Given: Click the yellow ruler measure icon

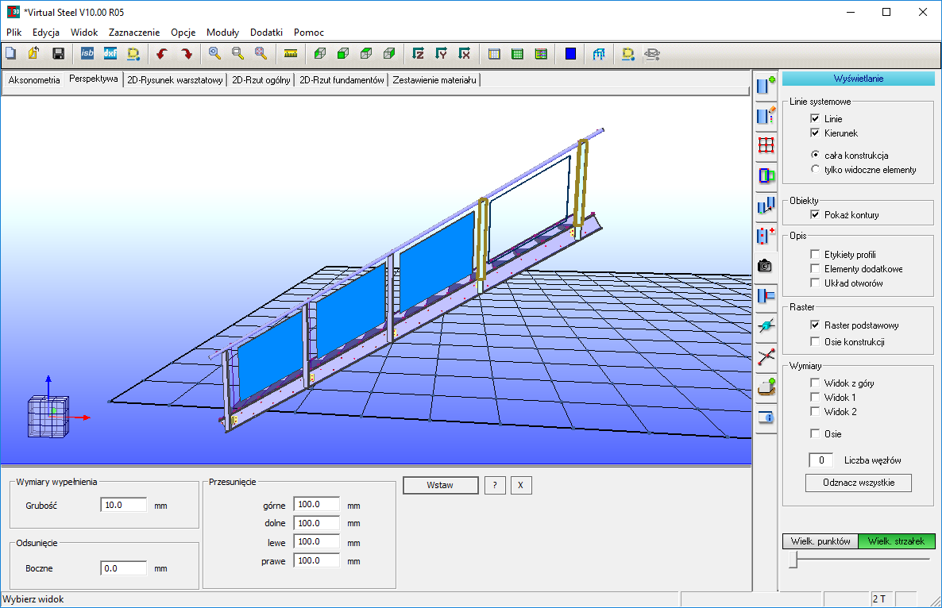Looking at the screenshot, I should click(x=291, y=54).
